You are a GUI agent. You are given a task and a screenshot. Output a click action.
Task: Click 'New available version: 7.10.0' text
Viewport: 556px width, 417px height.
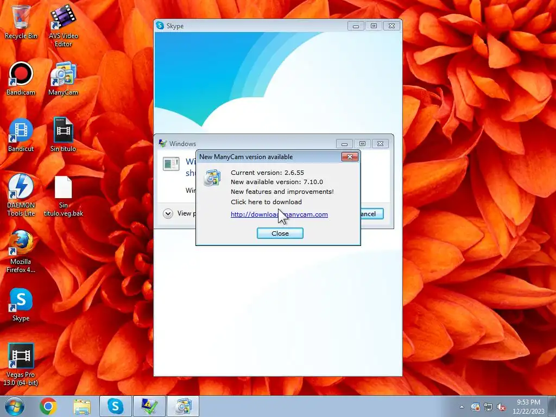(277, 182)
